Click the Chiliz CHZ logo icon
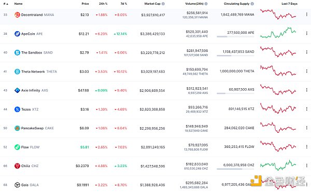This screenshot has width=311, height=192. pos(17,166)
